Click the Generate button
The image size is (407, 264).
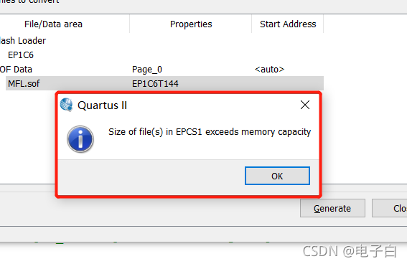(x=332, y=208)
